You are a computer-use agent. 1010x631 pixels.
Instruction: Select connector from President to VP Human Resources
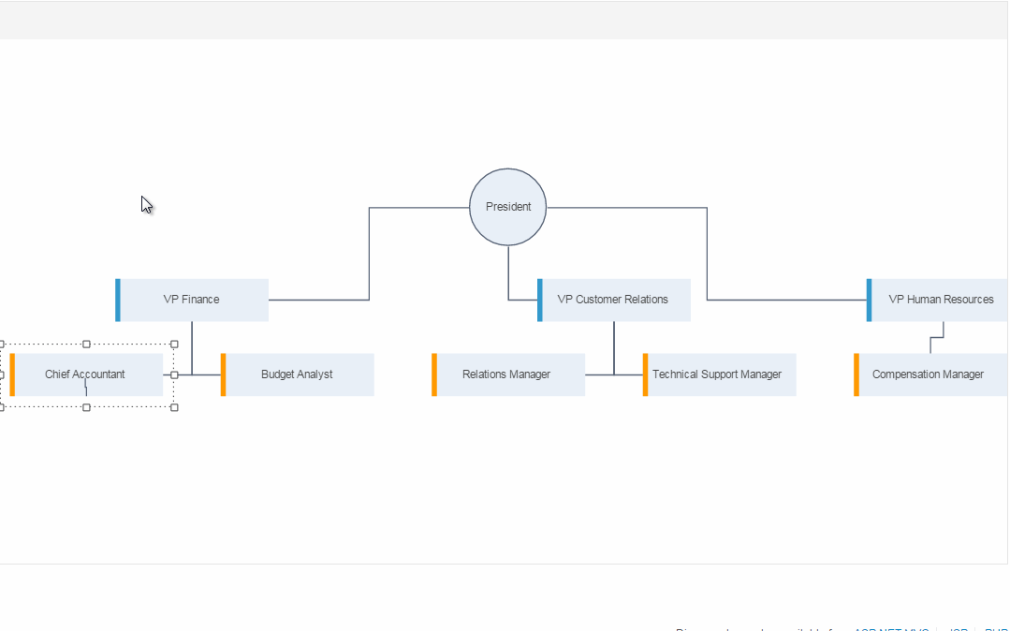click(x=707, y=253)
